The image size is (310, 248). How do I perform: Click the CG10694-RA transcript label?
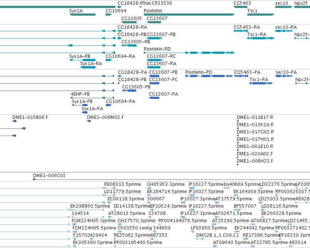(x=121, y=56)
